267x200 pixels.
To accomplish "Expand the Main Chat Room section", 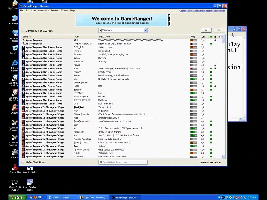I will (23, 162).
